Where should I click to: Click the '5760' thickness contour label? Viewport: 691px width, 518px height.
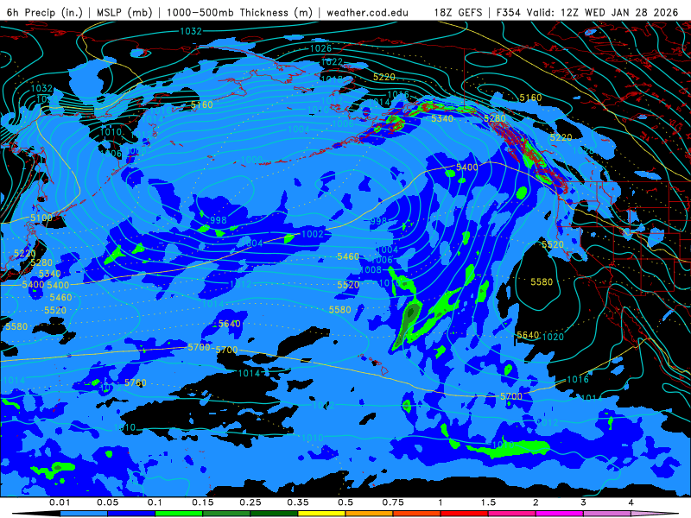click(136, 382)
